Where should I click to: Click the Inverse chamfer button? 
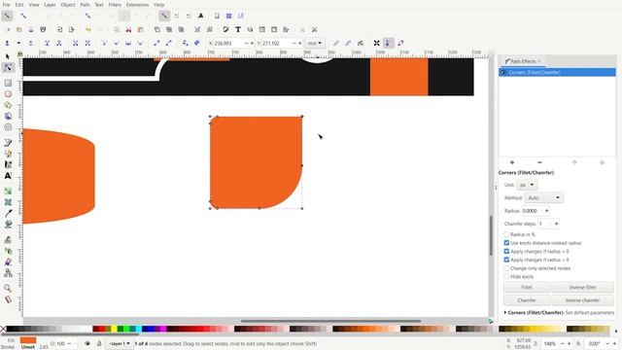(582, 300)
